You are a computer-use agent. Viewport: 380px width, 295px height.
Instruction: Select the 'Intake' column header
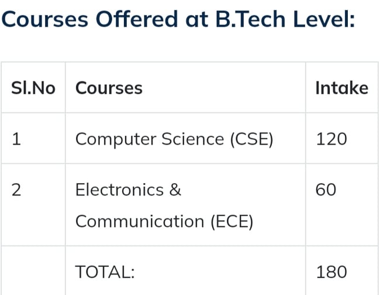[x=341, y=88]
